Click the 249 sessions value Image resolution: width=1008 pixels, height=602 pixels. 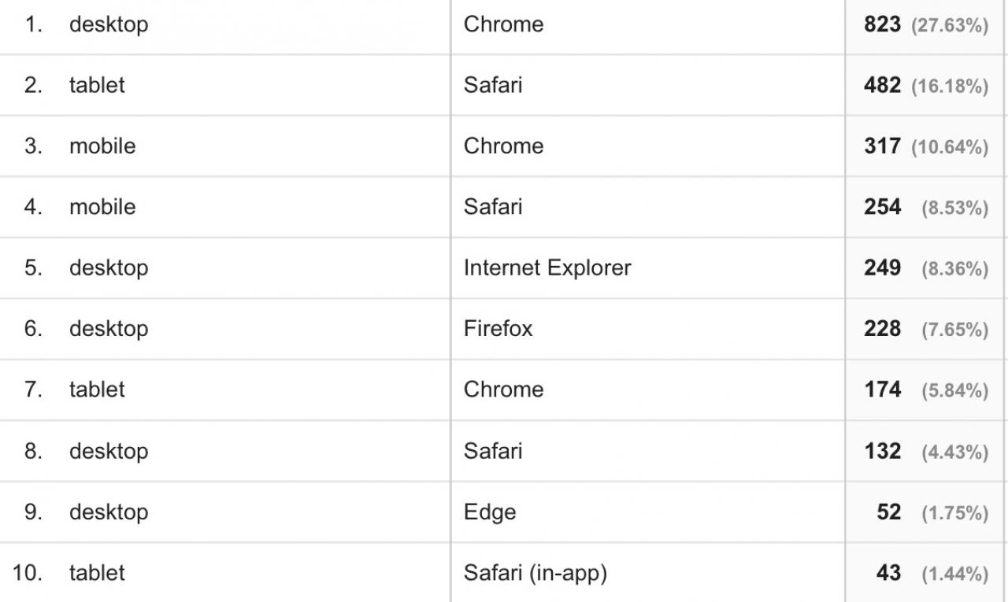tap(882, 268)
